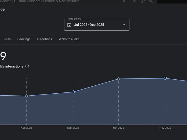
Task: Open the Time period dropdown
Action: pyautogui.click(x=97, y=24)
